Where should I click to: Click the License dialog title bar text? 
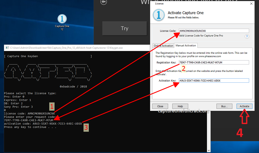[x=159, y=3]
